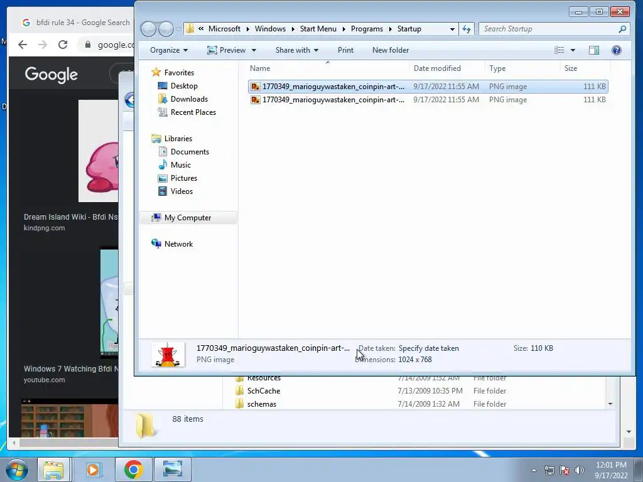Click the Explorer Back navigation button
This screenshot has height=482, width=643.
148,29
